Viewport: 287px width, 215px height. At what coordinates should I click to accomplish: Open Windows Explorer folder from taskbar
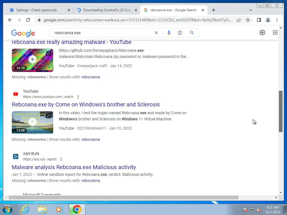(x=42, y=209)
